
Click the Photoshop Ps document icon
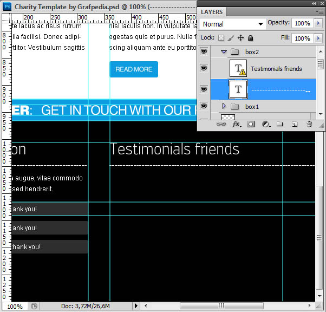pyautogui.click(x=7, y=6)
